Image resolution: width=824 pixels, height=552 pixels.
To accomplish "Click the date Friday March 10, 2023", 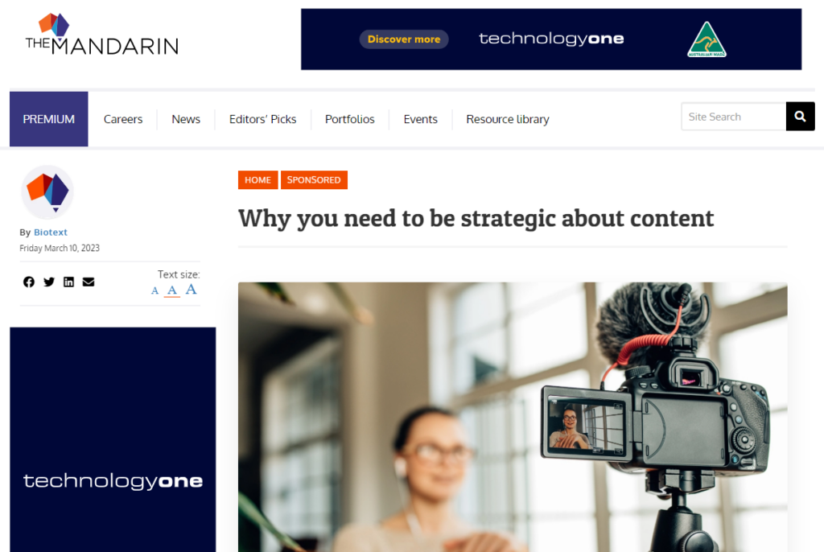I will (60, 248).
